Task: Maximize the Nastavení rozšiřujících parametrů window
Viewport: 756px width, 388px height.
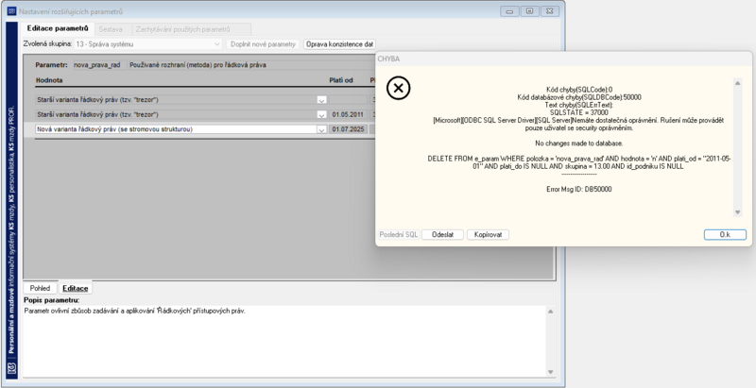Action: coord(529,11)
